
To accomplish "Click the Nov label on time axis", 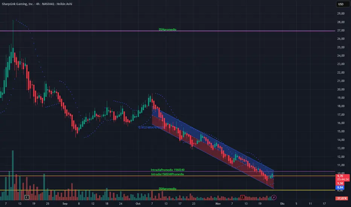I will click(218, 204).
